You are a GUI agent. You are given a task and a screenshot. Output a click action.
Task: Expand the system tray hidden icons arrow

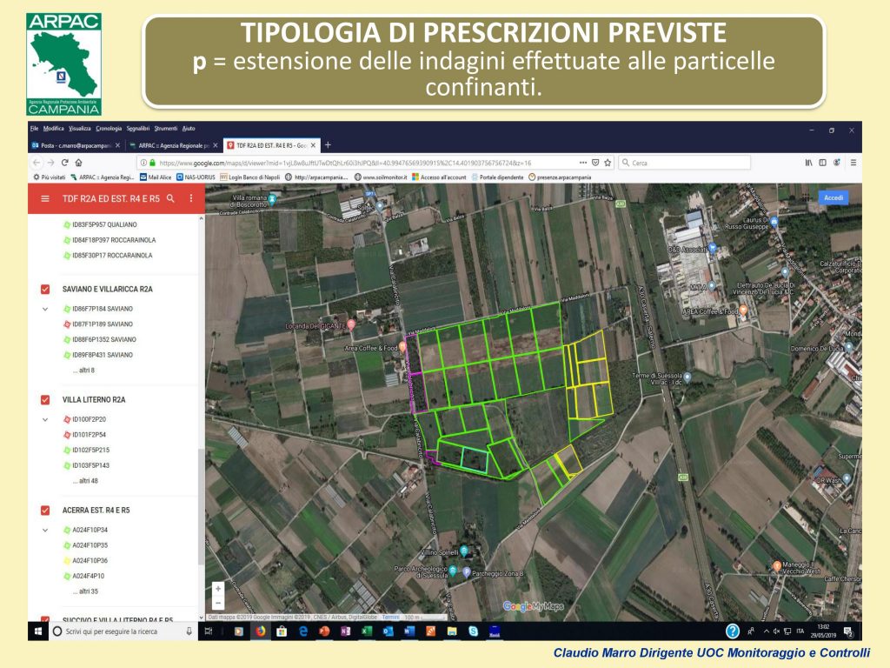(x=767, y=631)
